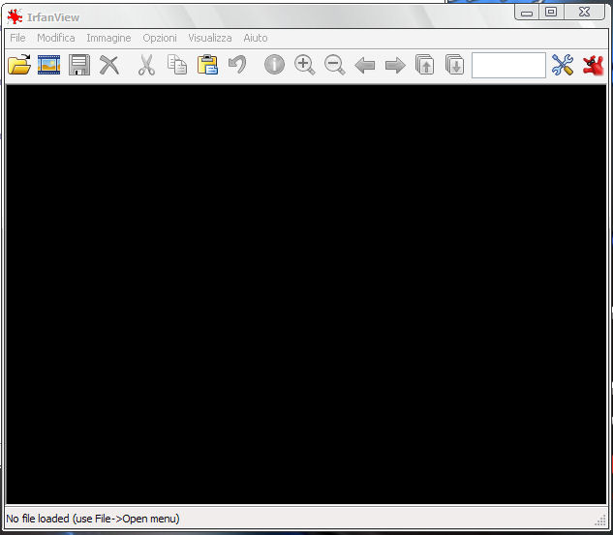Viewport: 613px width, 535px height.
Task: Click the Save floppy disk icon
Action: (x=79, y=65)
